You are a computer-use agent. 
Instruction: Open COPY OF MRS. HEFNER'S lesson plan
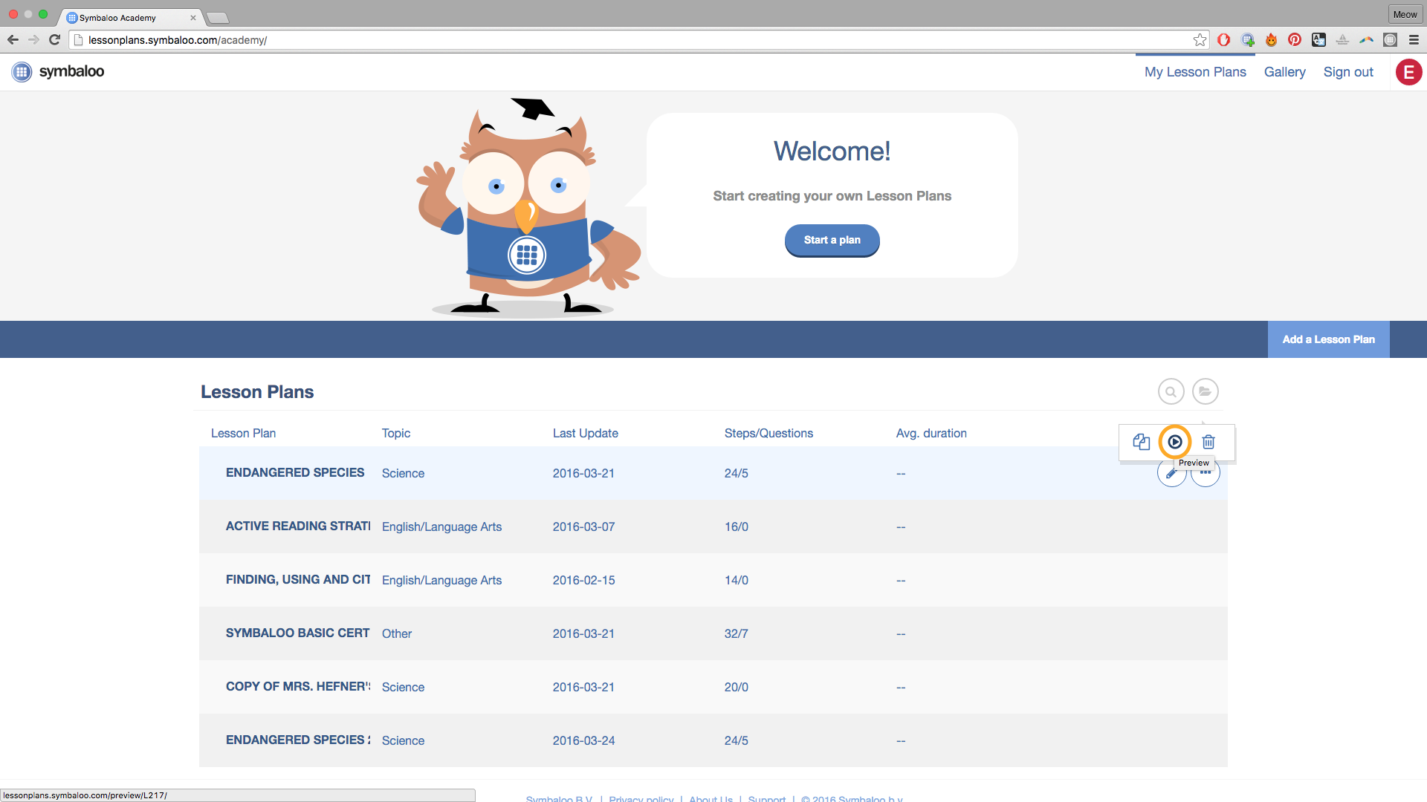coord(298,687)
